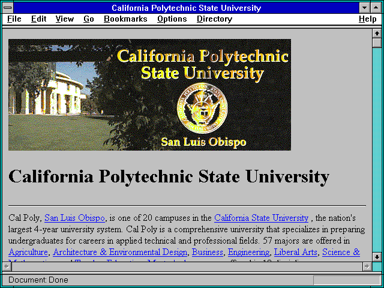Click the maximize up-arrow title bar button

(x=376, y=8)
